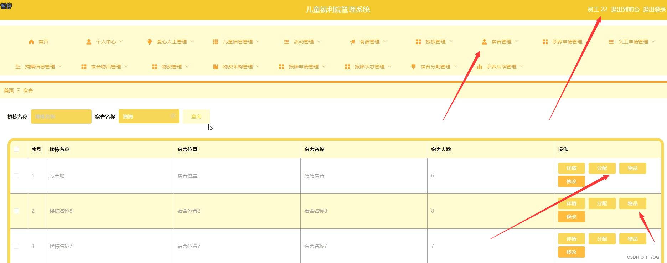Click the paper plane icon for 食谱管理
The image size is (667, 263).
(x=352, y=42)
